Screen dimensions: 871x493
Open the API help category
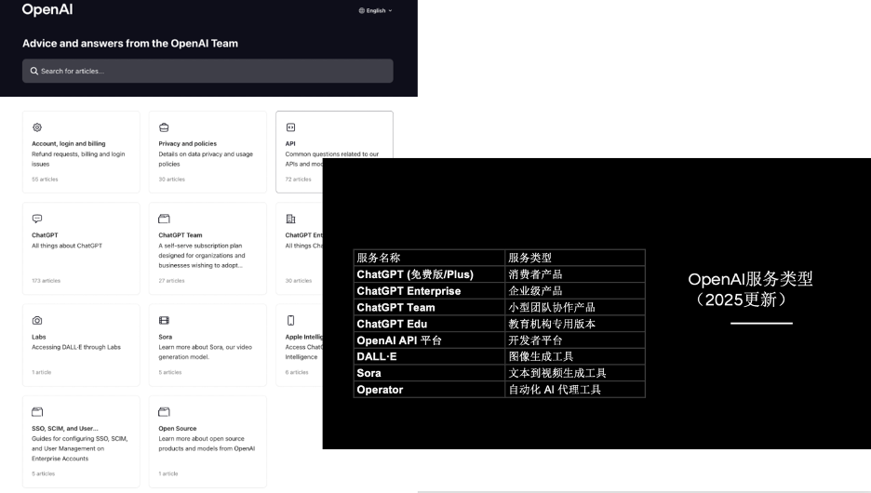pyautogui.click(x=334, y=134)
